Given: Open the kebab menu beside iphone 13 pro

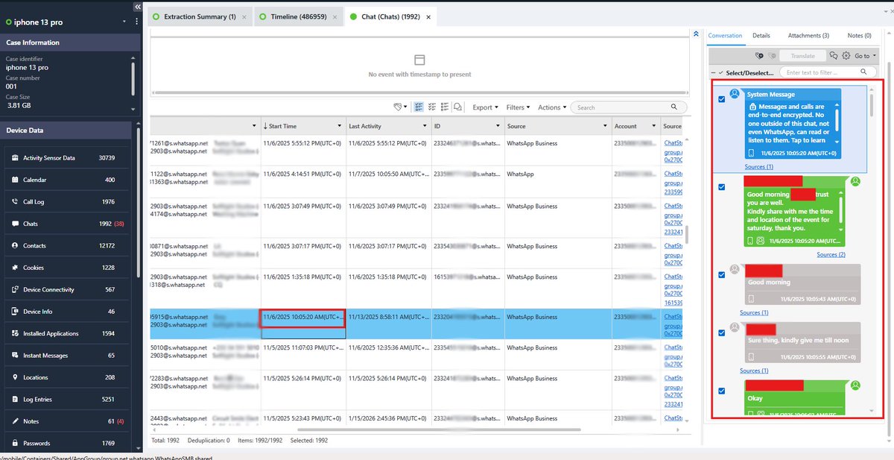Looking at the screenshot, I should tap(136, 22).
